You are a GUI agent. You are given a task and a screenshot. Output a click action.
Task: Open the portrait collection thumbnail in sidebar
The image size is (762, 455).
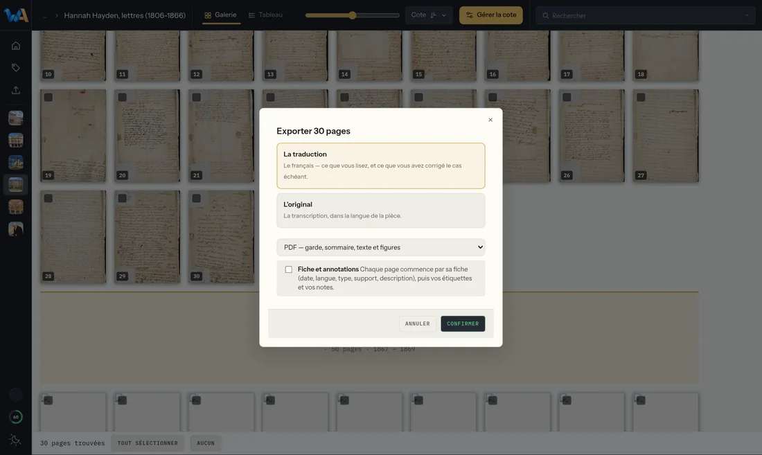[x=15, y=229]
